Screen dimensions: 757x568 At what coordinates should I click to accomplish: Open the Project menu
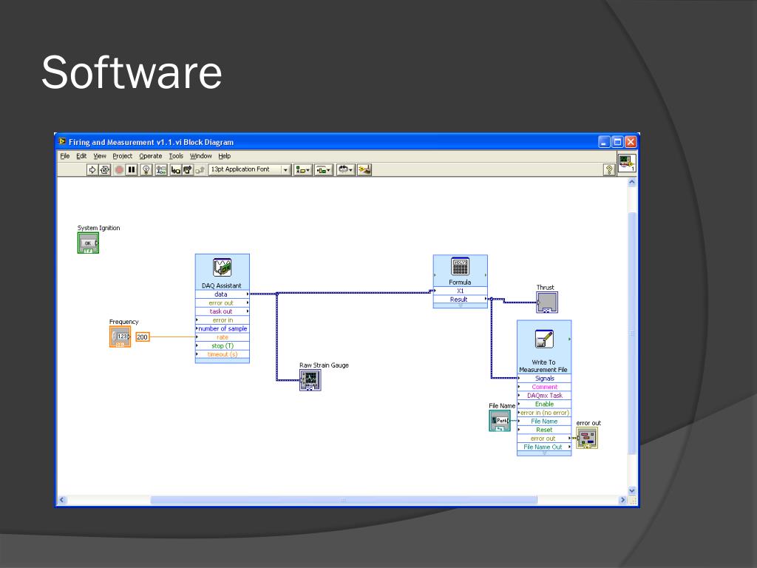tap(122, 156)
